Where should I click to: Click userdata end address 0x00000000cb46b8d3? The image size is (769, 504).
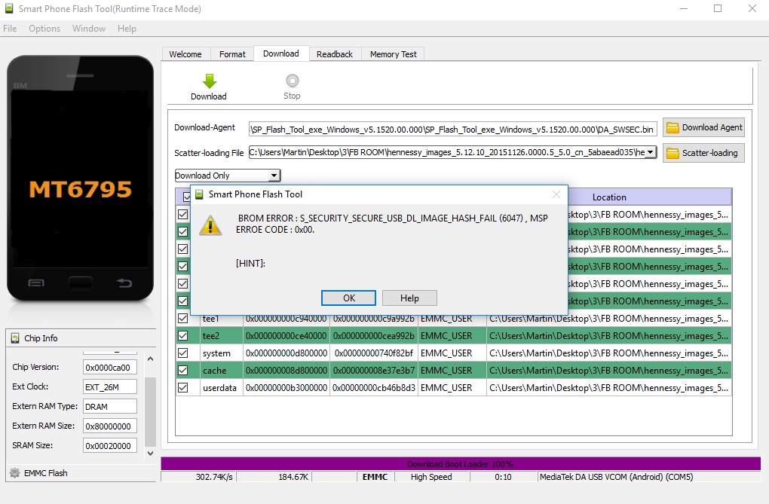click(374, 388)
